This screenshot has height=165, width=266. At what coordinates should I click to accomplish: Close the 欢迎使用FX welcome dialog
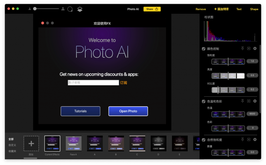pyautogui.click(x=43, y=23)
